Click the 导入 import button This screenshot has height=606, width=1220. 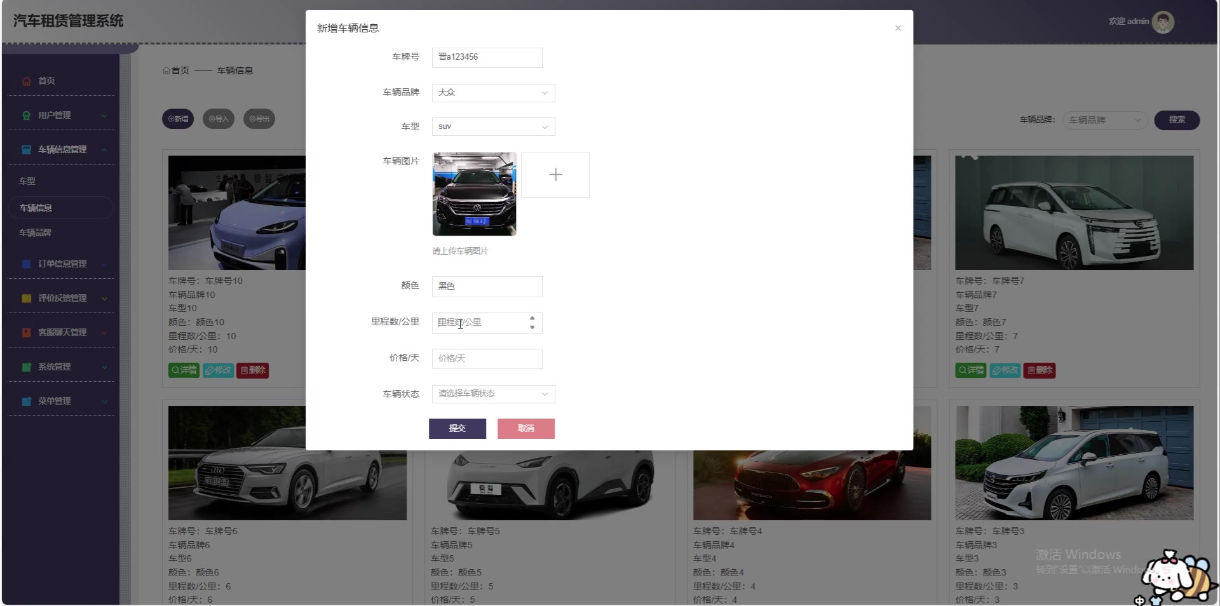click(219, 119)
